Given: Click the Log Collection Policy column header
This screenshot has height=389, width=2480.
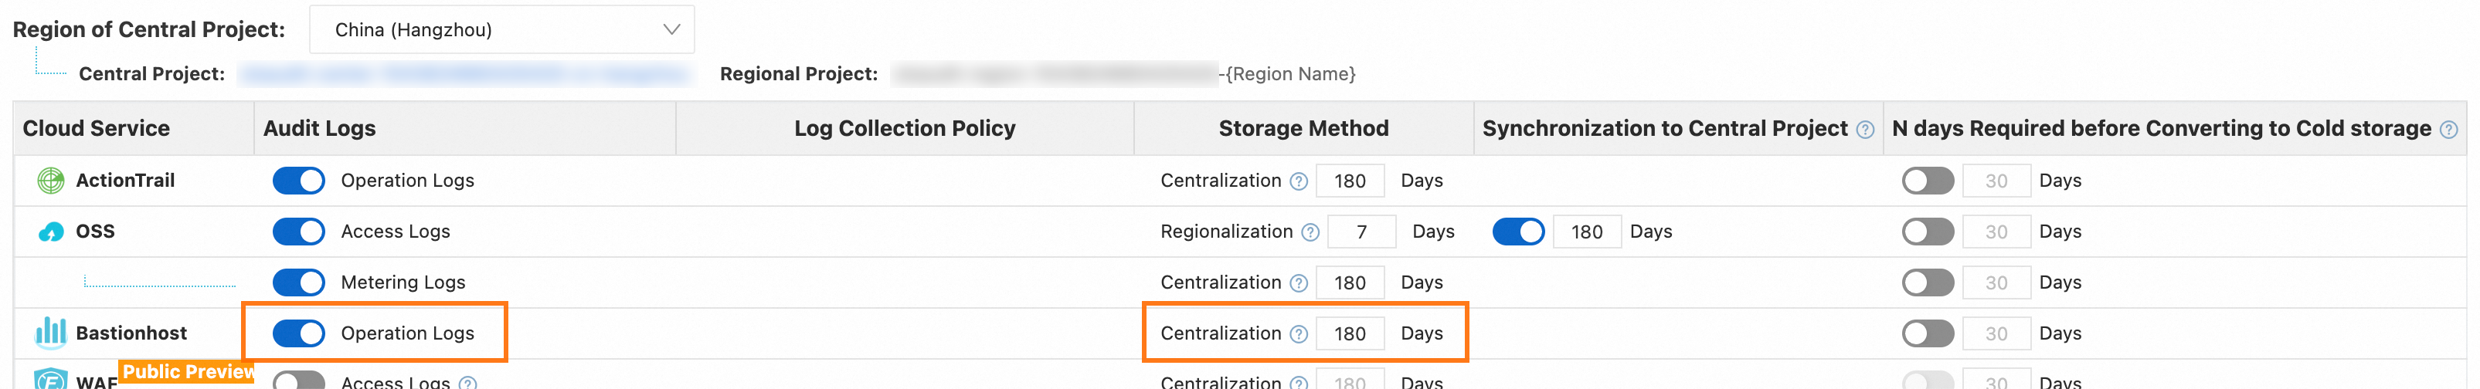Looking at the screenshot, I should click(x=904, y=129).
